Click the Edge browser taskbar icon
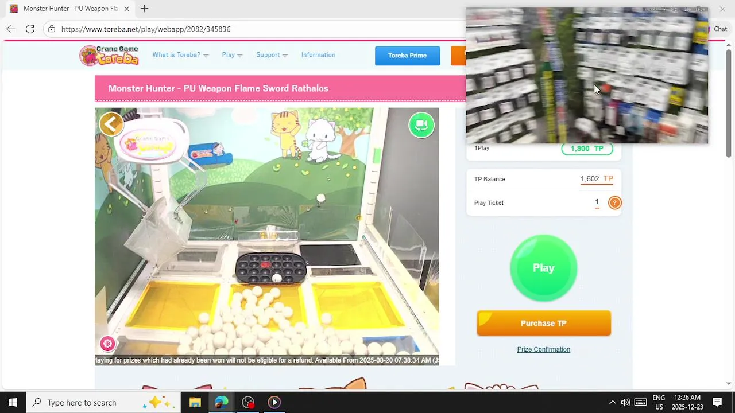Viewport: 735px width, 413px height. coord(221,402)
